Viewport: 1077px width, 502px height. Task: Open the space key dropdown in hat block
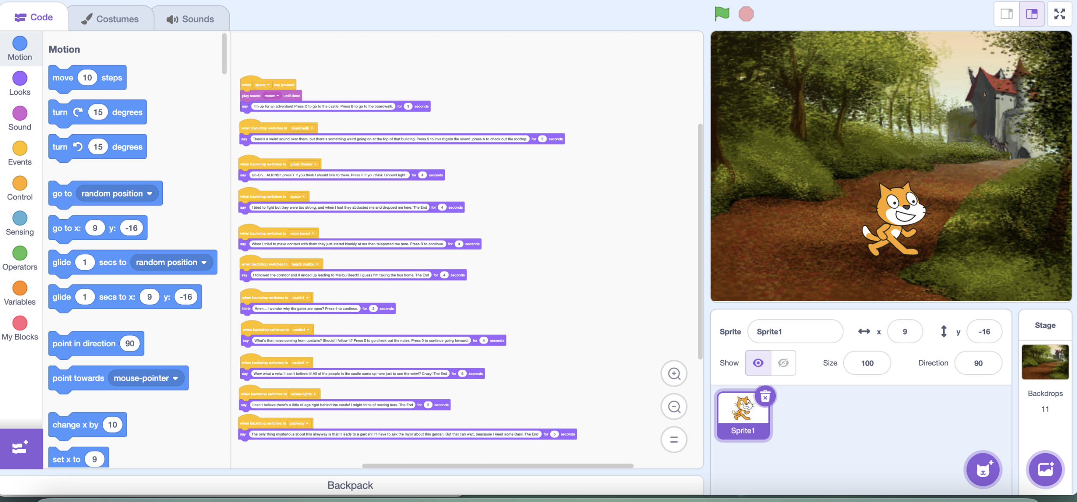coord(262,85)
